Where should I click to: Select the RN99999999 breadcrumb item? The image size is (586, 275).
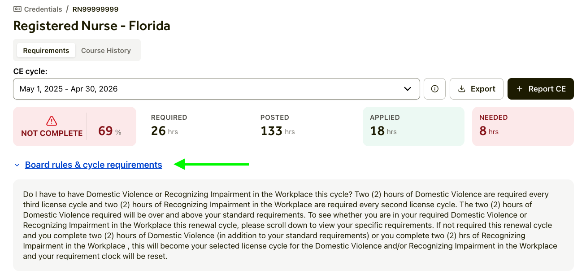click(x=95, y=9)
